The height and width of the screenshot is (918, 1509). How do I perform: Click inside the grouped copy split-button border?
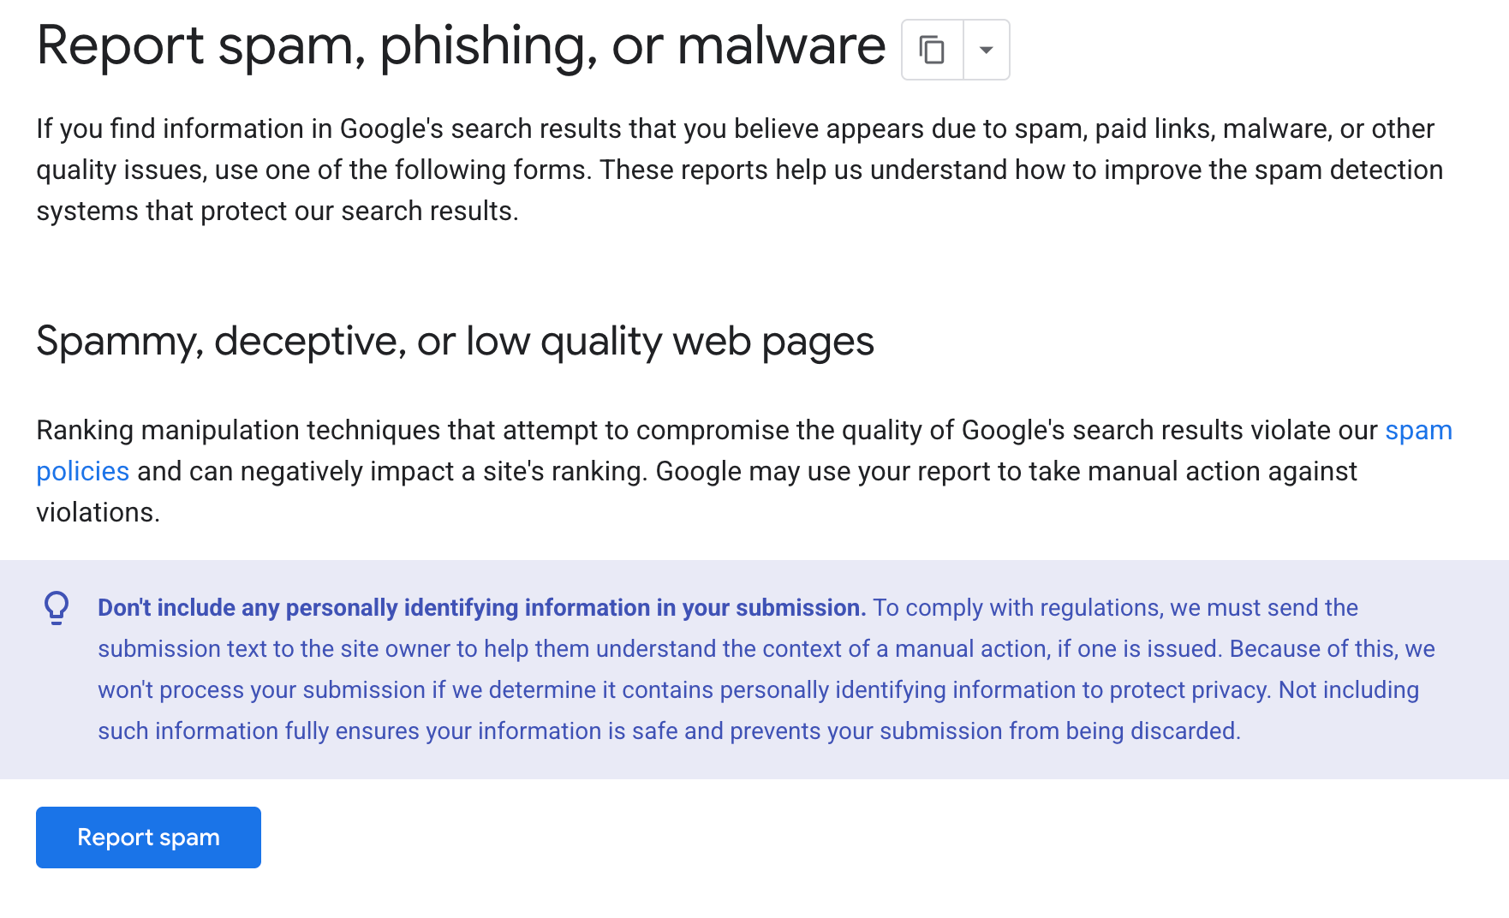(x=955, y=50)
